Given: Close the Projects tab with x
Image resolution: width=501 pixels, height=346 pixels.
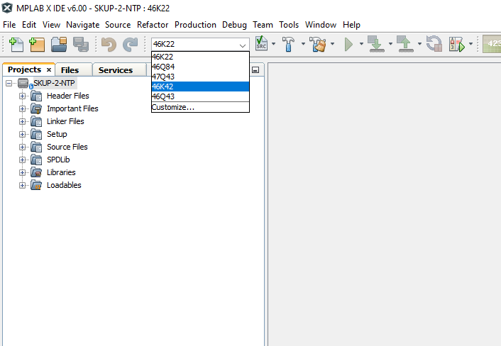Looking at the screenshot, I should coord(49,69).
